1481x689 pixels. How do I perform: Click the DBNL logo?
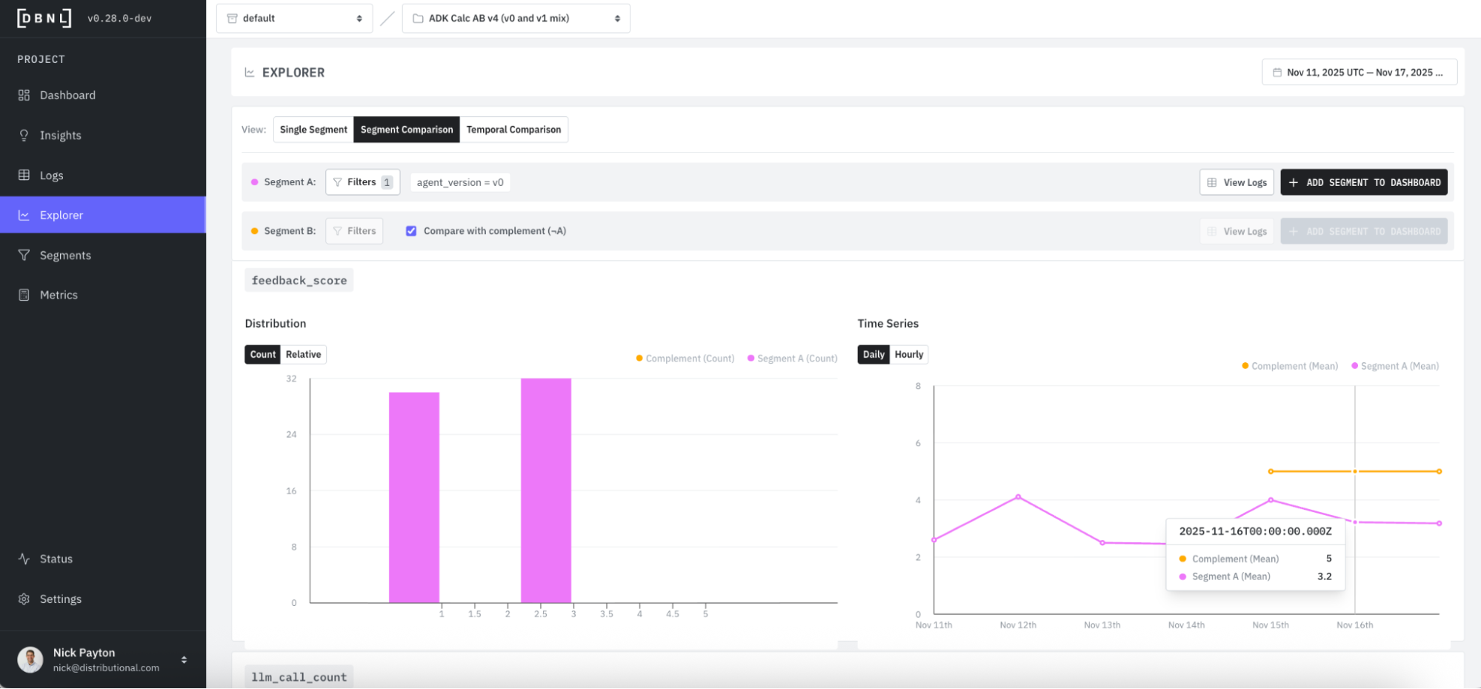[44, 18]
